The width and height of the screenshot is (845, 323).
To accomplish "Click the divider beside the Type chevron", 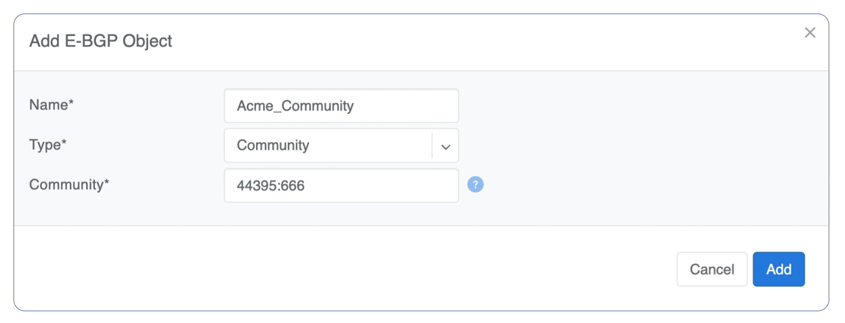I will point(432,146).
